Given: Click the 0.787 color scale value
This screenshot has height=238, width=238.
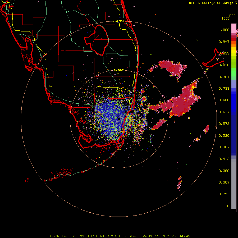Looking at the screenshot, I should (x=224, y=77).
